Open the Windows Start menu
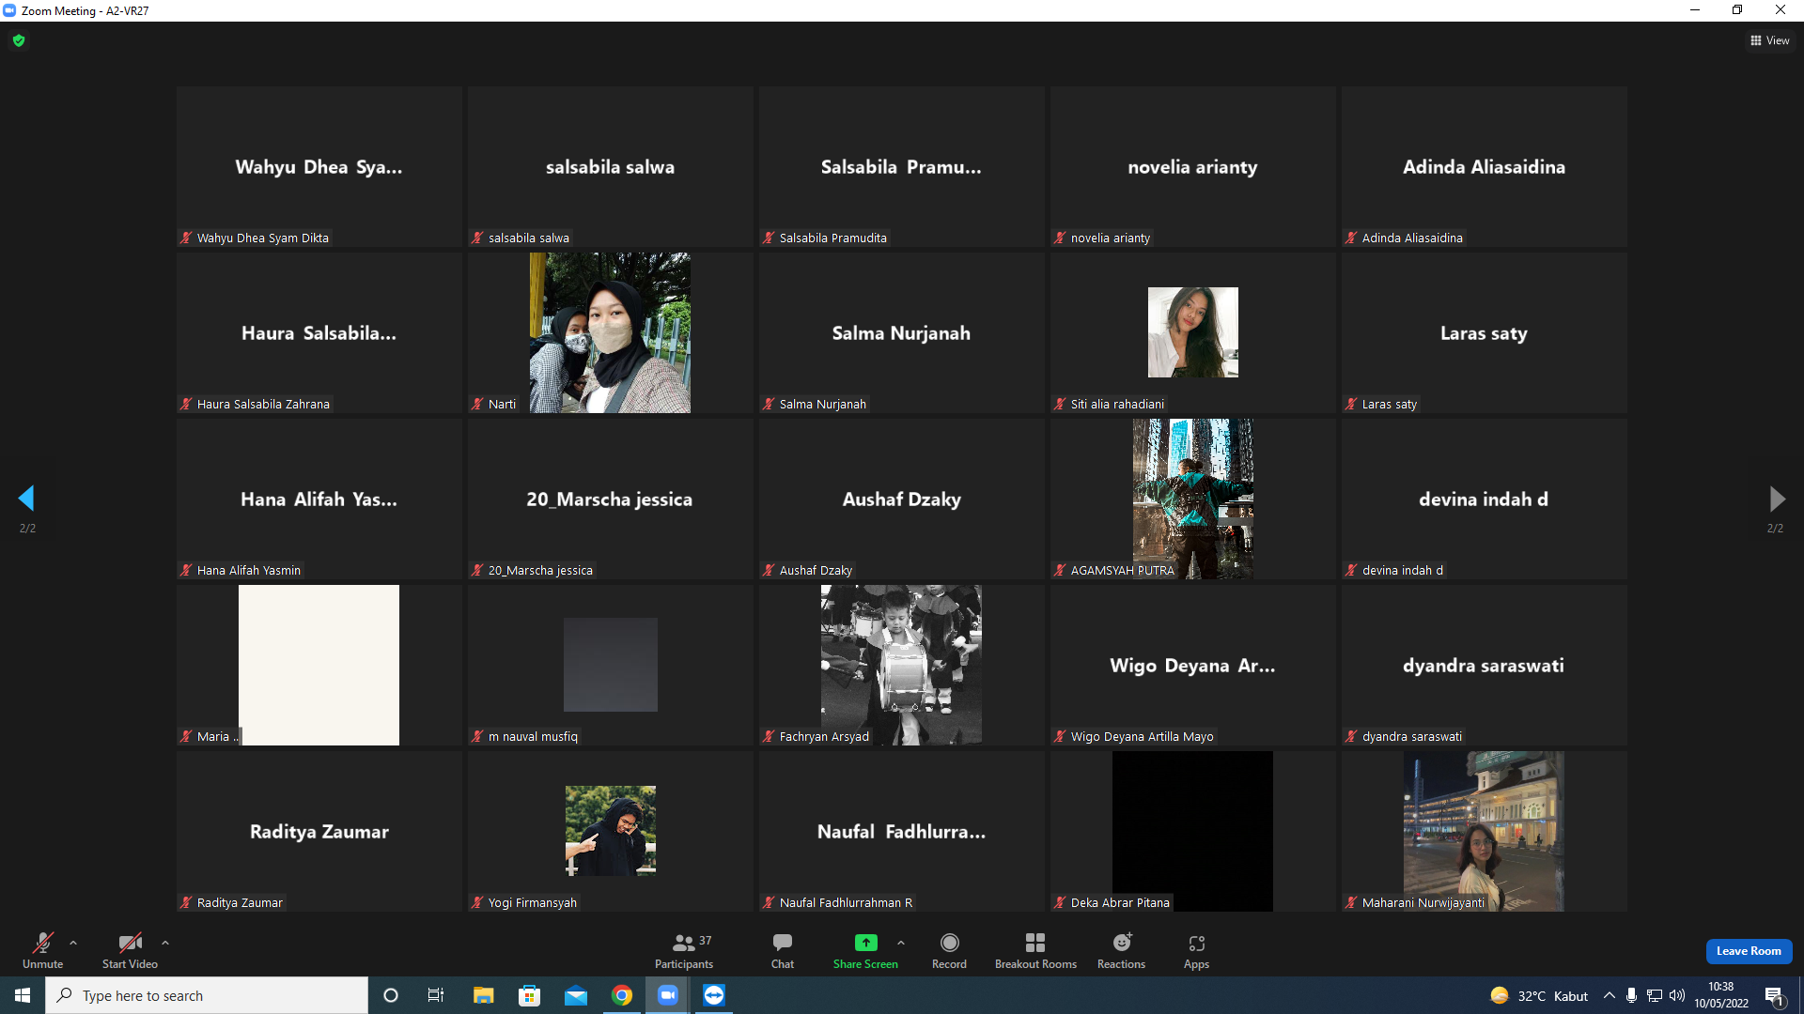 click(x=23, y=995)
